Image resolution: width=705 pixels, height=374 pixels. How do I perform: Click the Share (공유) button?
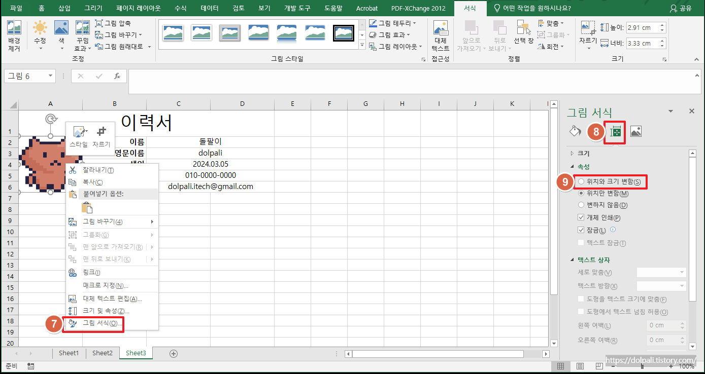tap(681, 8)
